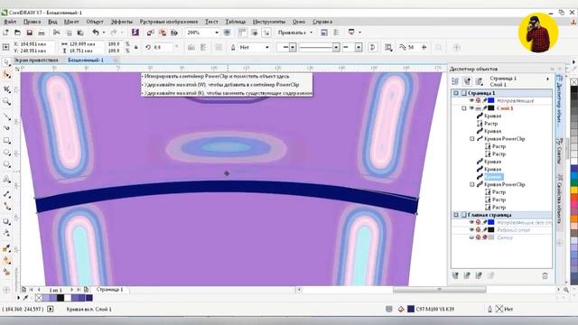Open the Инструменты menu

pos(269,22)
